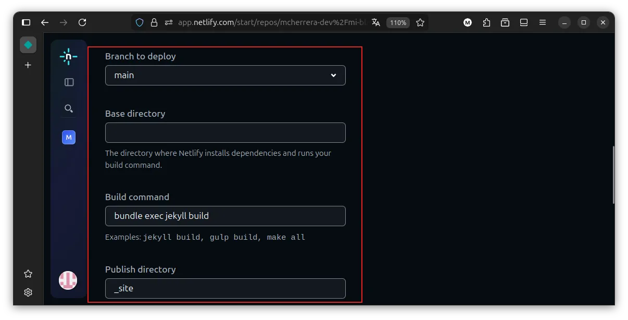Expand the Branch to deploy dropdown
This screenshot has height=320, width=628.
(x=225, y=75)
